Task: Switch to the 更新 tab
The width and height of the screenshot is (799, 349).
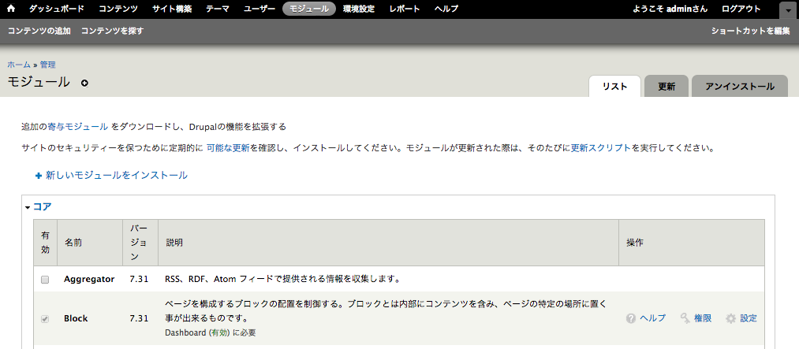Action: [x=666, y=87]
